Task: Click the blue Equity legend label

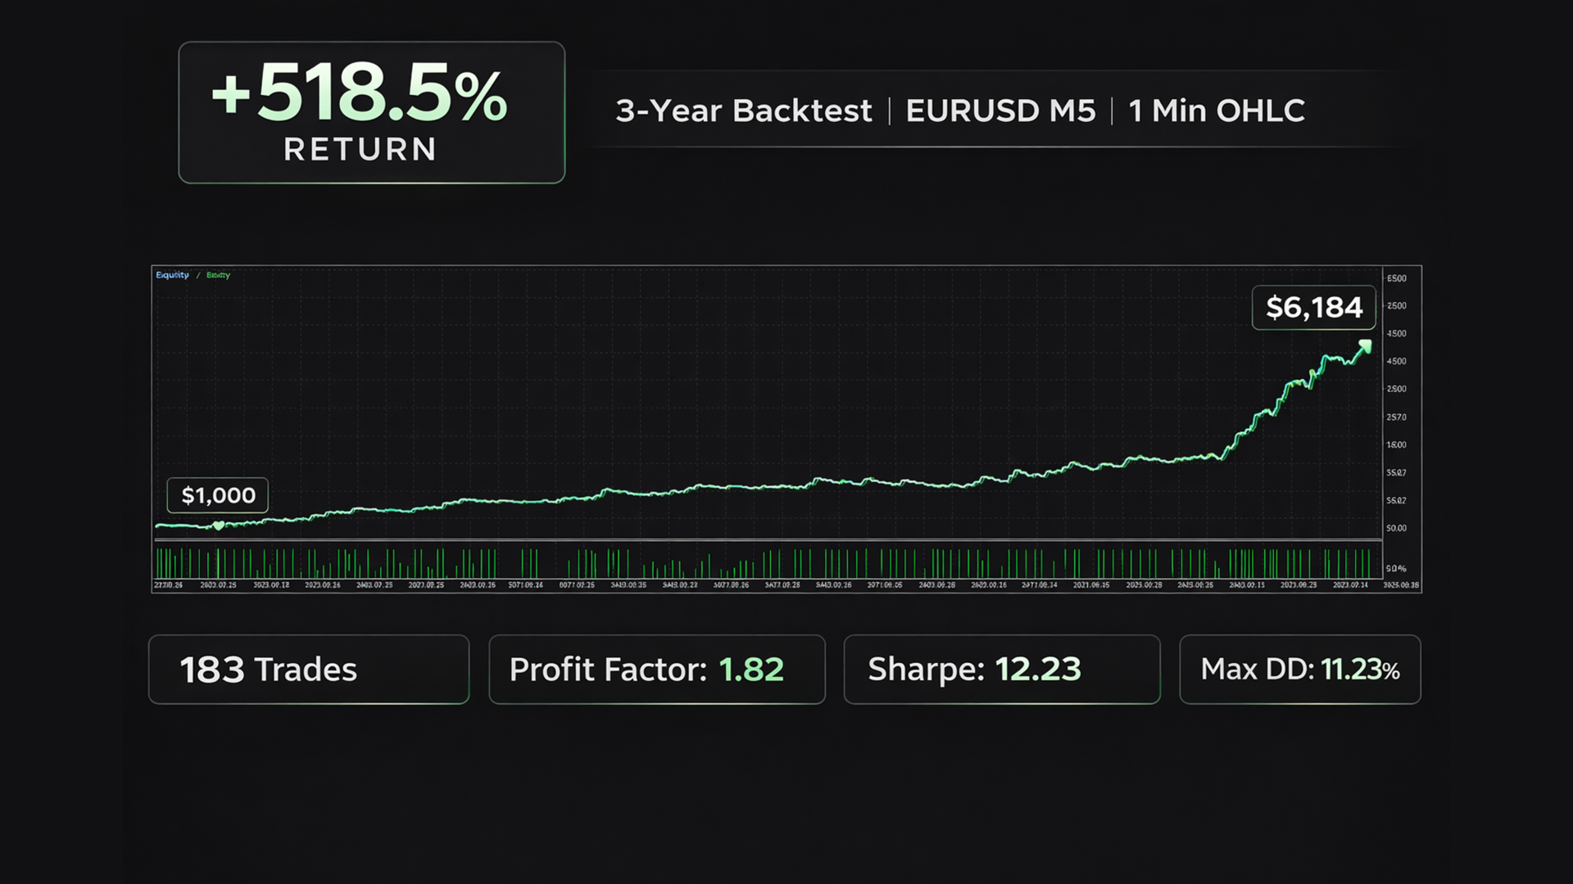Action: pyautogui.click(x=172, y=275)
